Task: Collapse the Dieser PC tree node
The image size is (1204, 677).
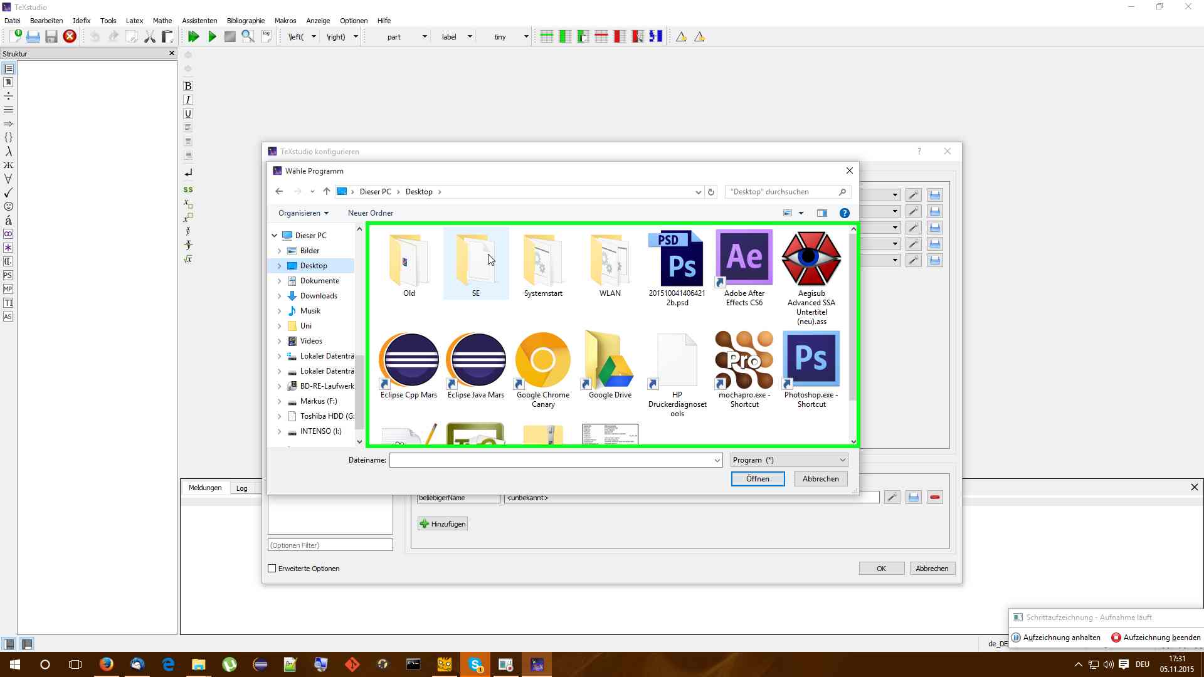Action: [275, 236]
